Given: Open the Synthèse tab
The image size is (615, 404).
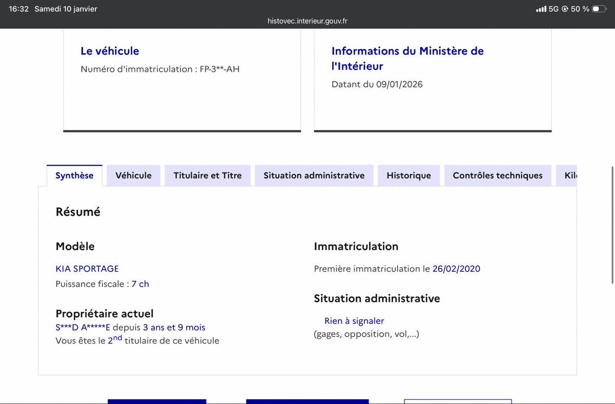Looking at the screenshot, I should tap(74, 175).
